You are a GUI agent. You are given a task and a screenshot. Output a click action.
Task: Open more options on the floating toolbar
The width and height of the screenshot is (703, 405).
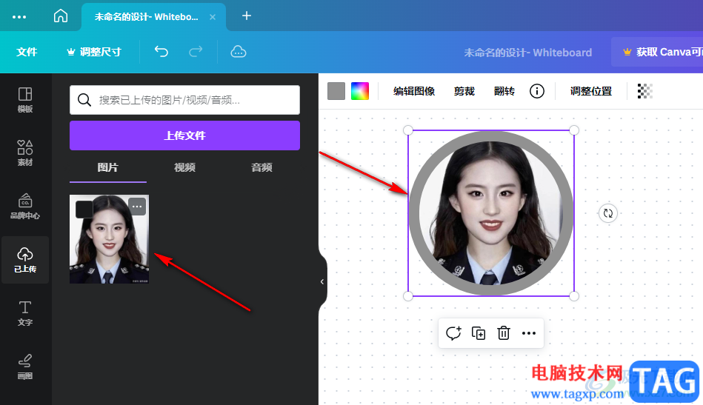pyautogui.click(x=529, y=333)
